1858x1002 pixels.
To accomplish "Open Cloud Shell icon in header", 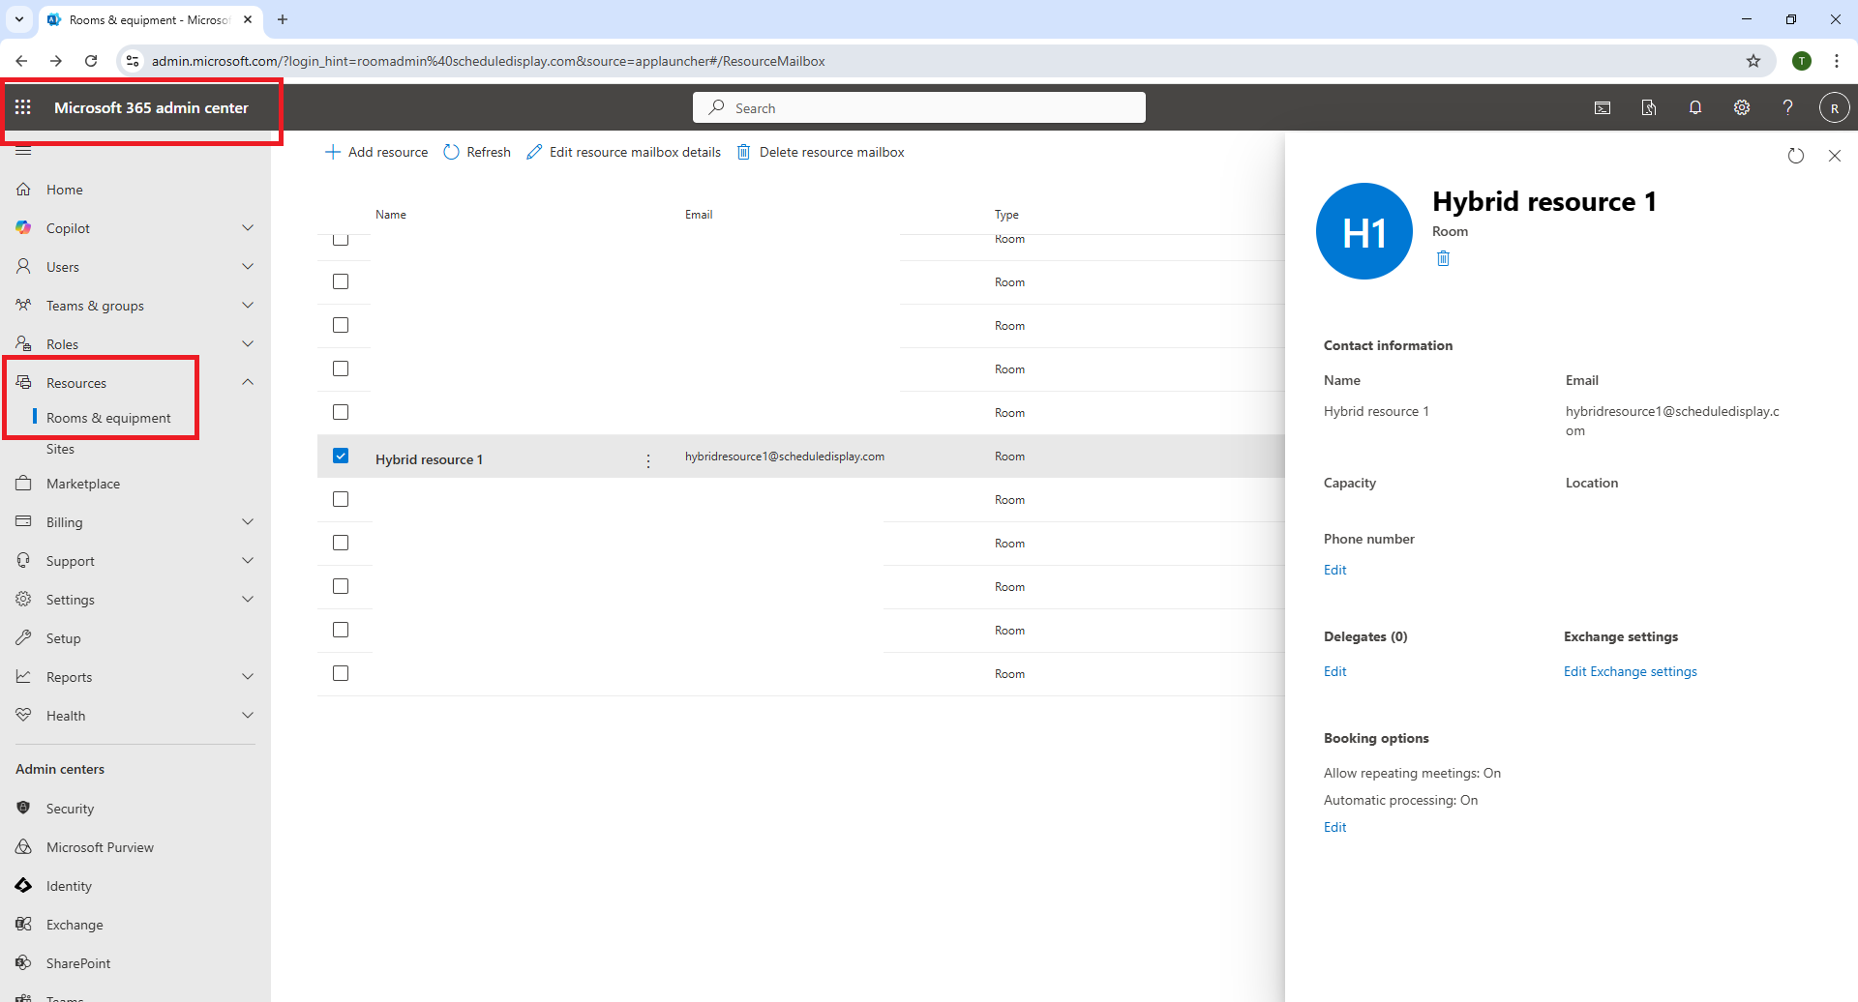I will (x=1603, y=108).
